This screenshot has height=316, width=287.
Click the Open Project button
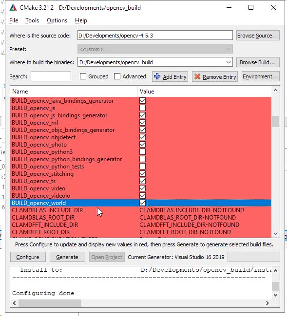[107, 257]
